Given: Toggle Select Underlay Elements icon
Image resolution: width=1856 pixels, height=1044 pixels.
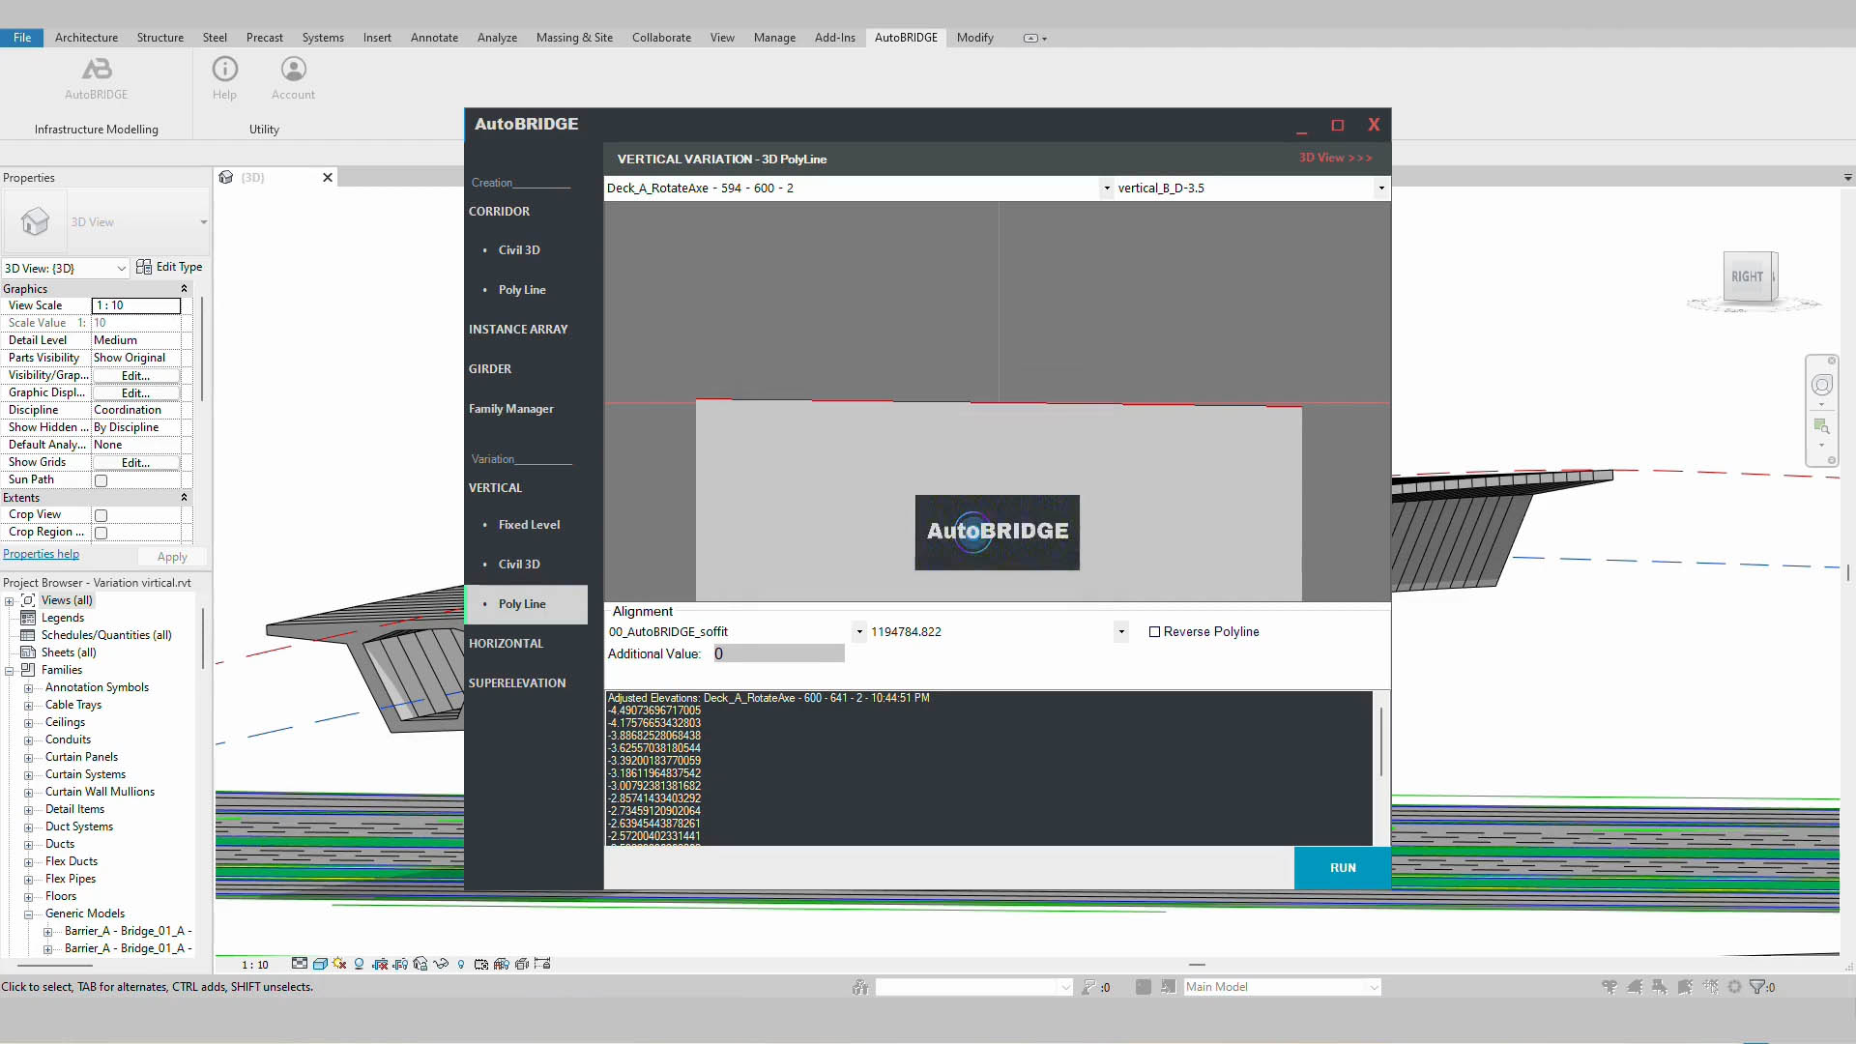Looking at the screenshot, I should (x=1635, y=987).
